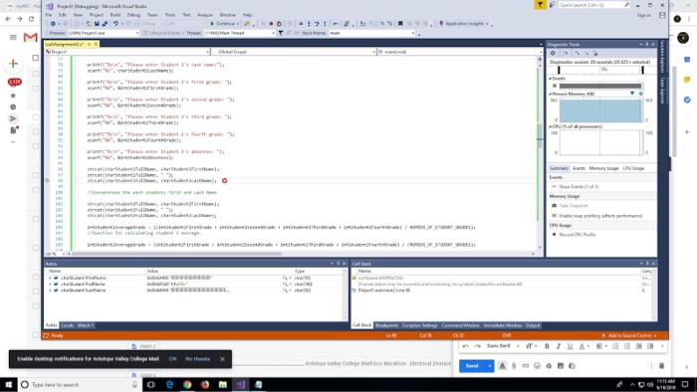Click the Save file icon in toolbar
This screenshot has height=392, width=697.
[x=97, y=24]
